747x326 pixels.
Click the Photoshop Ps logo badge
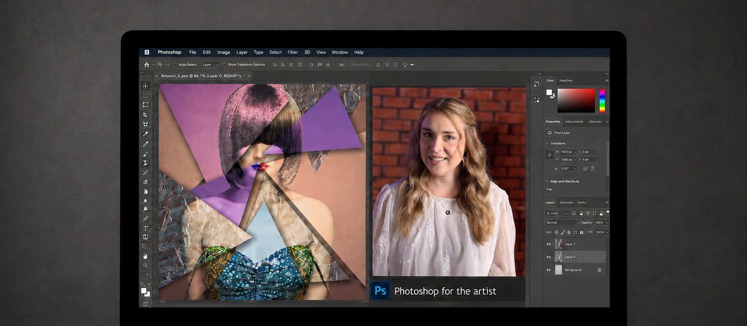pos(381,290)
